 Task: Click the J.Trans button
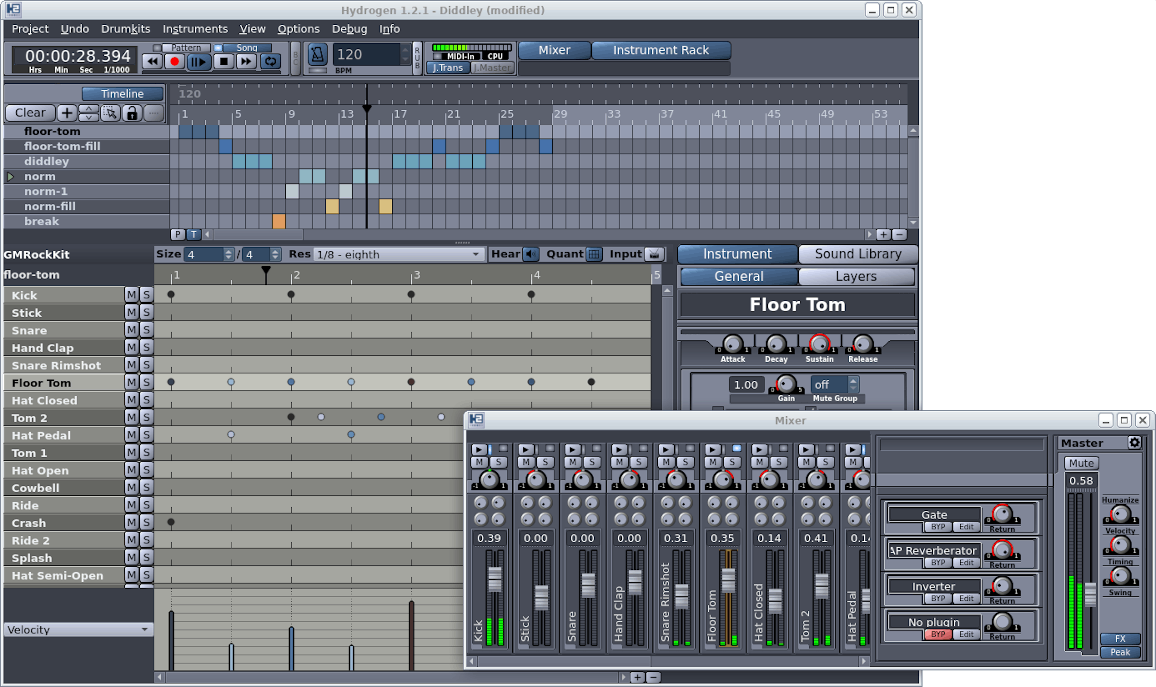pyautogui.click(x=448, y=68)
